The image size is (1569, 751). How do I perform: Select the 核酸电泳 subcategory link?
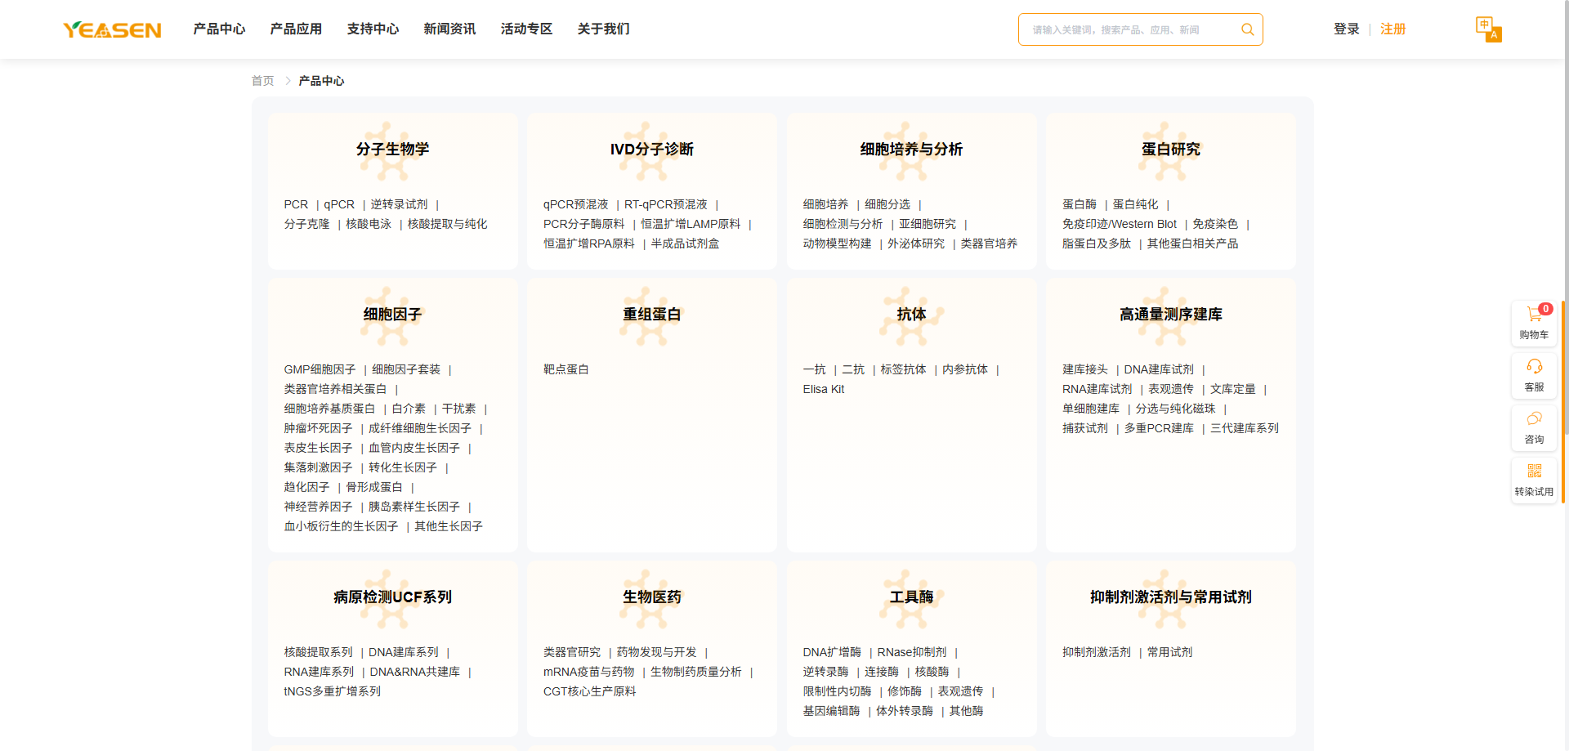coord(369,224)
